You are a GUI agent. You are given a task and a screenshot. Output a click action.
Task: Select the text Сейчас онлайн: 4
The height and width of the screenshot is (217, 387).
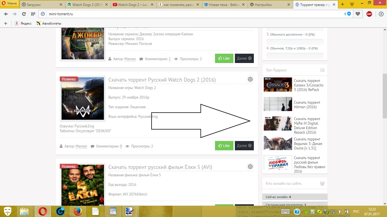click(x=278, y=197)
